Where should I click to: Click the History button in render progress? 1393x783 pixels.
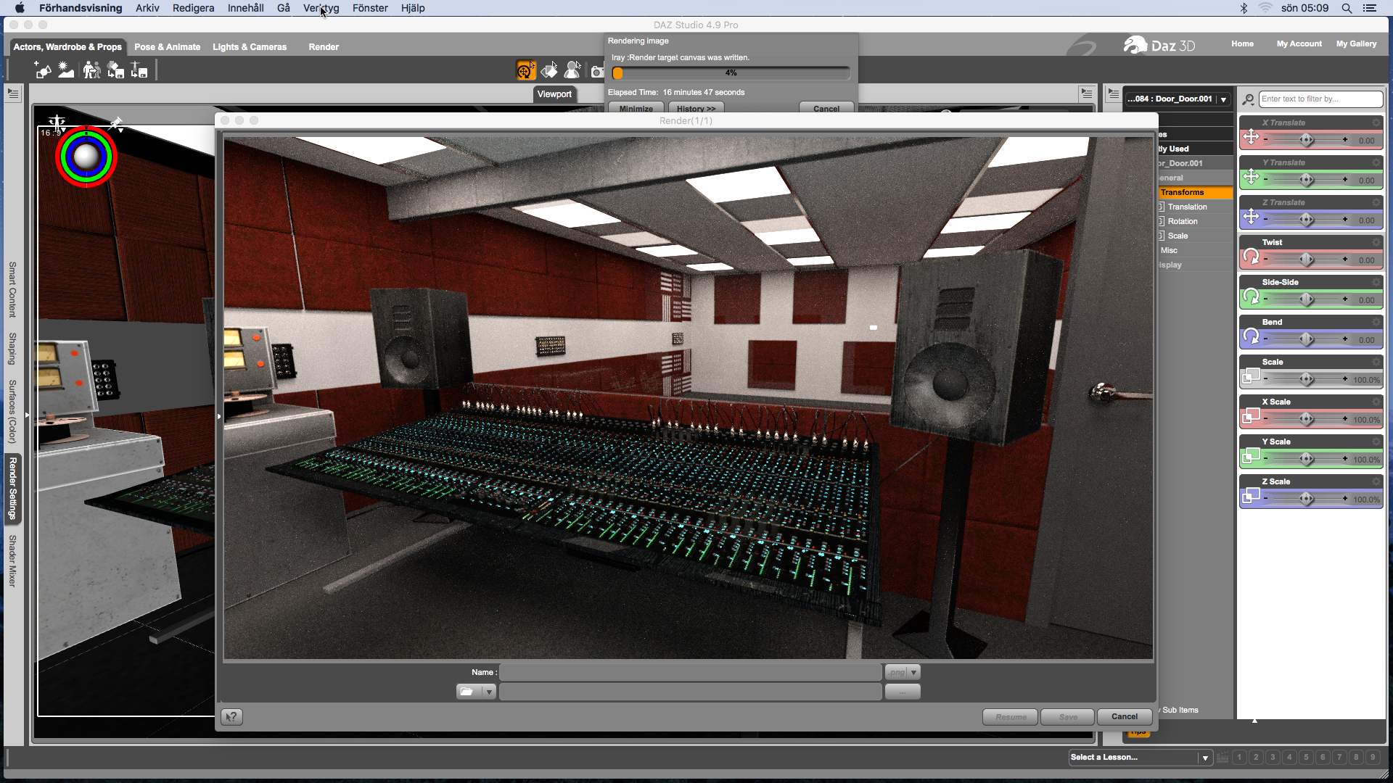click(x=696, y=109)
